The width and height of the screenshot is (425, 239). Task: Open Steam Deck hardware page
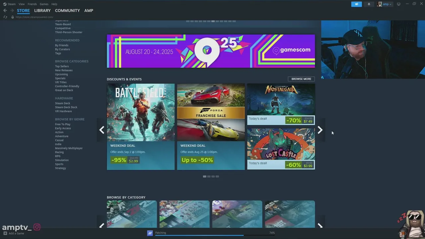pyautogui.click(x=62, y=103)
